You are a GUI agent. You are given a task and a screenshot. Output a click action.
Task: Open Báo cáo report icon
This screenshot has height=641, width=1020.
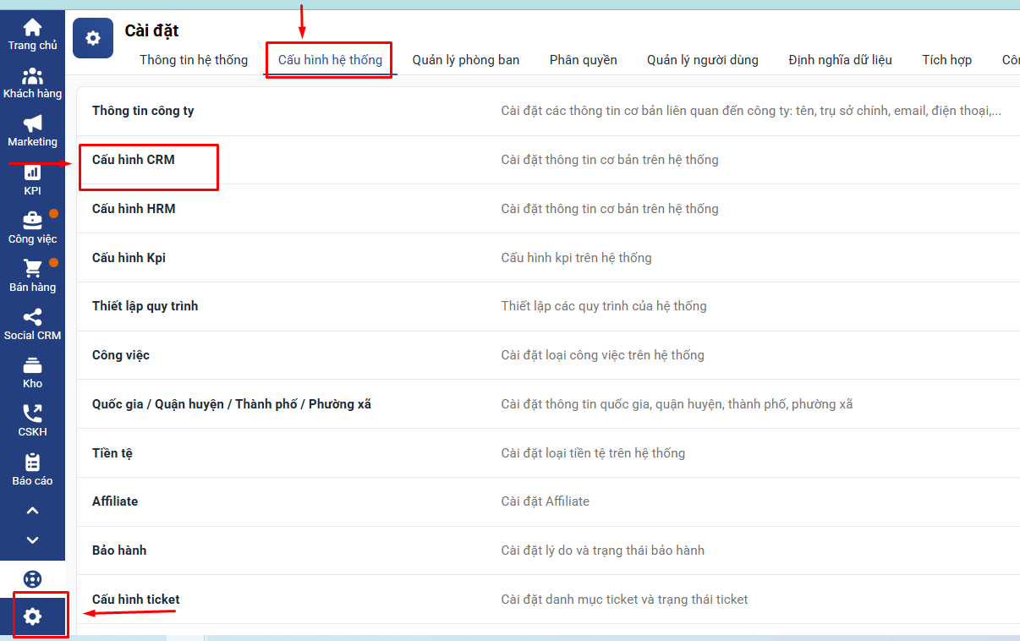pos(32,463)
